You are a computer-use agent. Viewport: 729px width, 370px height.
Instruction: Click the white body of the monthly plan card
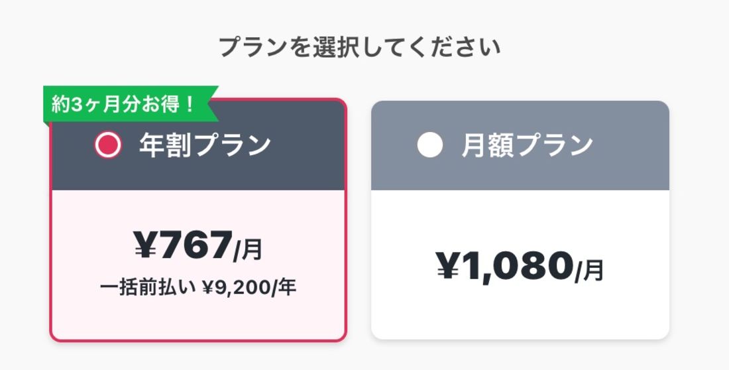(x=520, y=312)
